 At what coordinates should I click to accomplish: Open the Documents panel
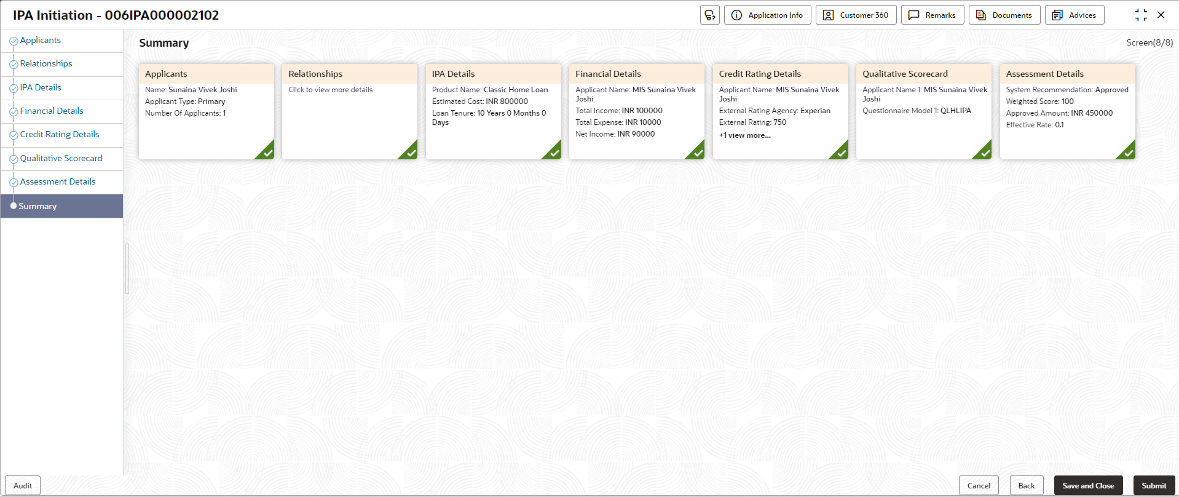[1004, 15]
